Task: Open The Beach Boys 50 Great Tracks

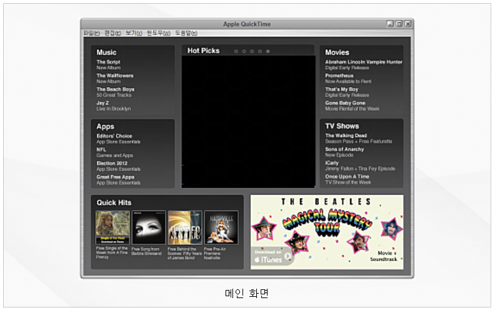Action: (x=115, y=92)
